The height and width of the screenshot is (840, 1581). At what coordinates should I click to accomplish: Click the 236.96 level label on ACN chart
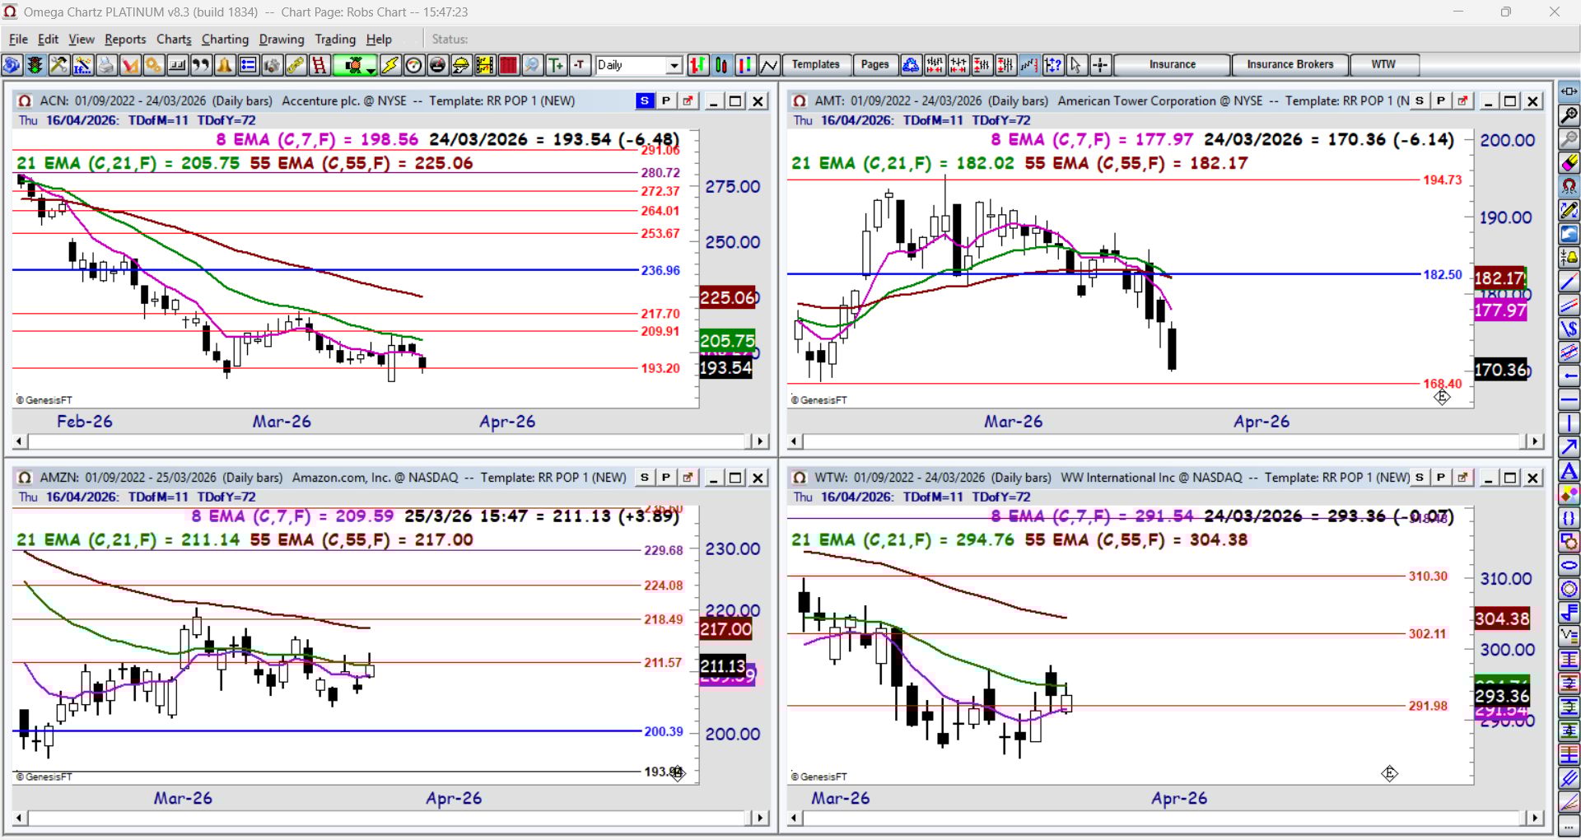(x=660, y=270)
